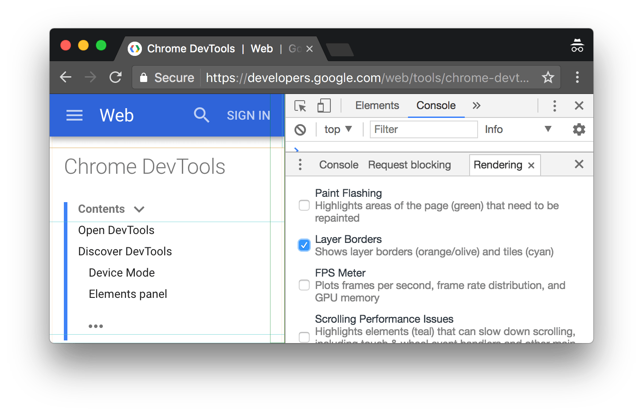Viewport: 643px width, 414px height.
Task: Uncheck the Layer Borders checkbox
Action: (304, 245)
